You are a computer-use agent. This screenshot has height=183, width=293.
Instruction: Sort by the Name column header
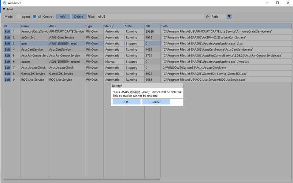click(34, 26)
